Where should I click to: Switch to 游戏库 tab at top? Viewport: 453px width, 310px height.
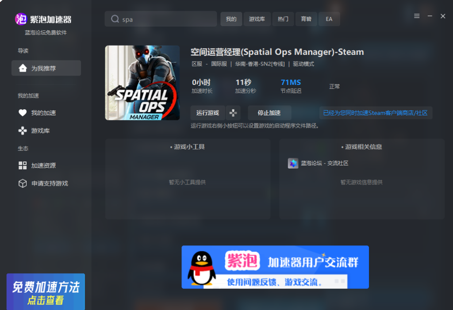[257, 19]
